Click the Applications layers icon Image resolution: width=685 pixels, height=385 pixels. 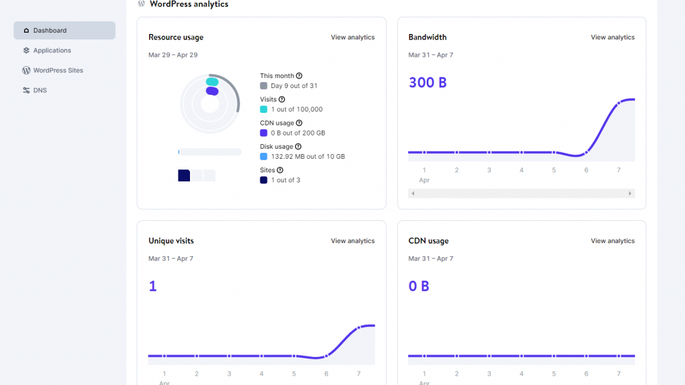26,51
